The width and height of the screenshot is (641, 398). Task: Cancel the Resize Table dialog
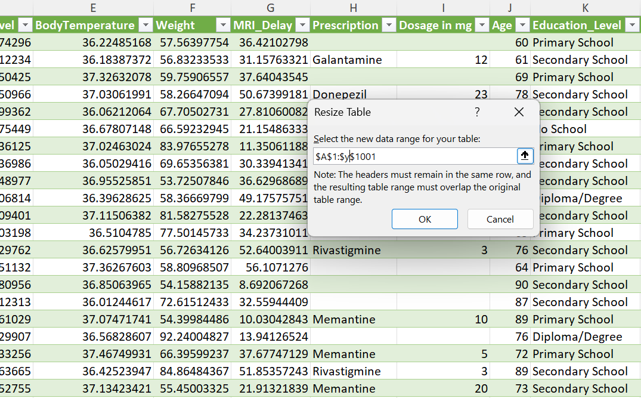tap(500, 219)
